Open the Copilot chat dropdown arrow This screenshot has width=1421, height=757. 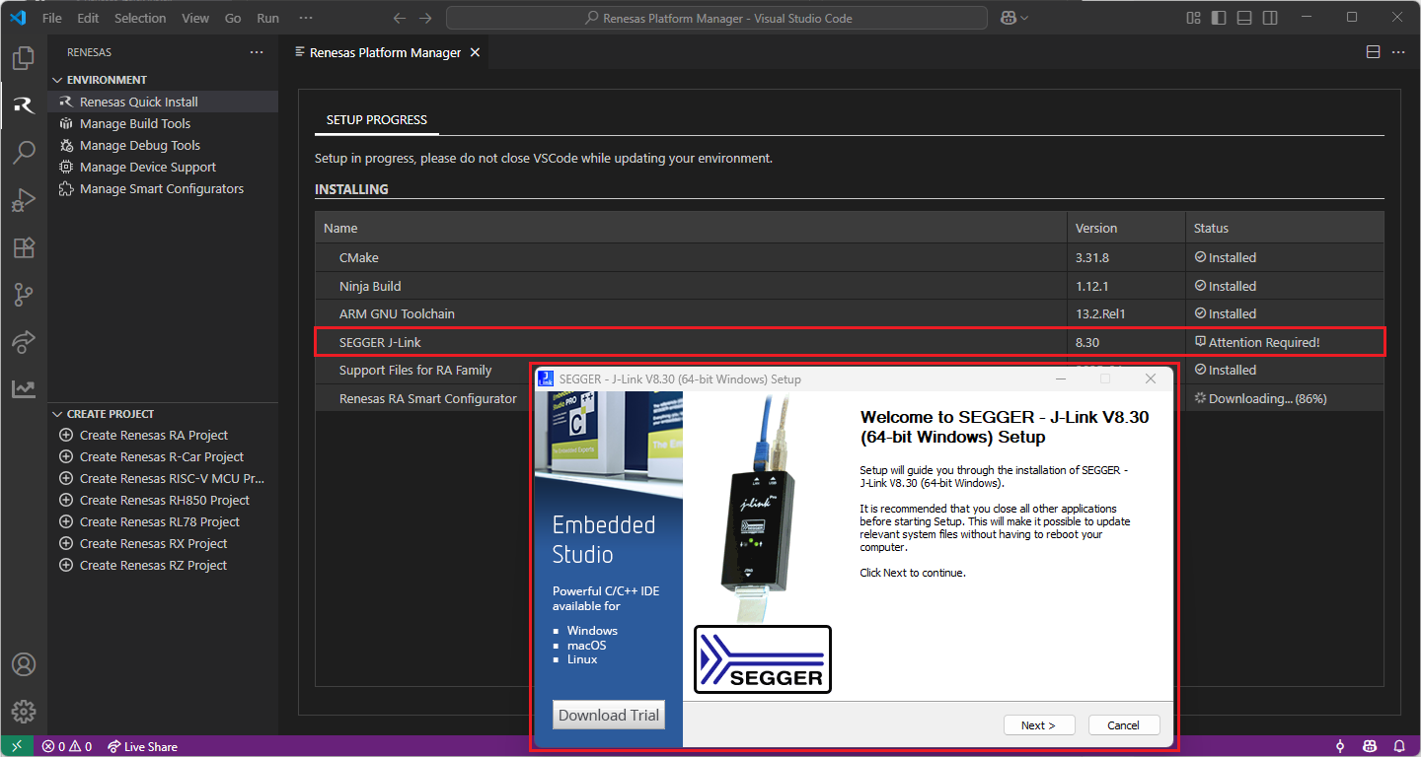click(x=1024, y=18)
